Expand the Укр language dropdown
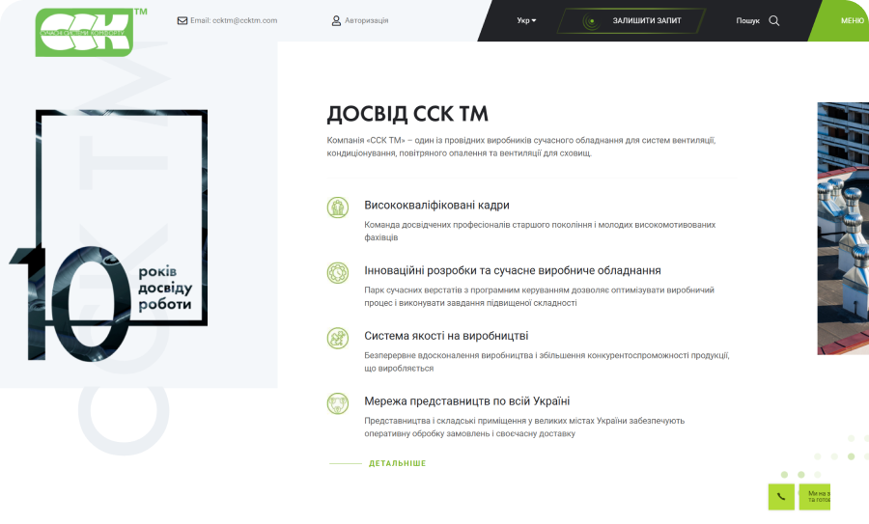 pyautogui.click(x=526, y=20)
